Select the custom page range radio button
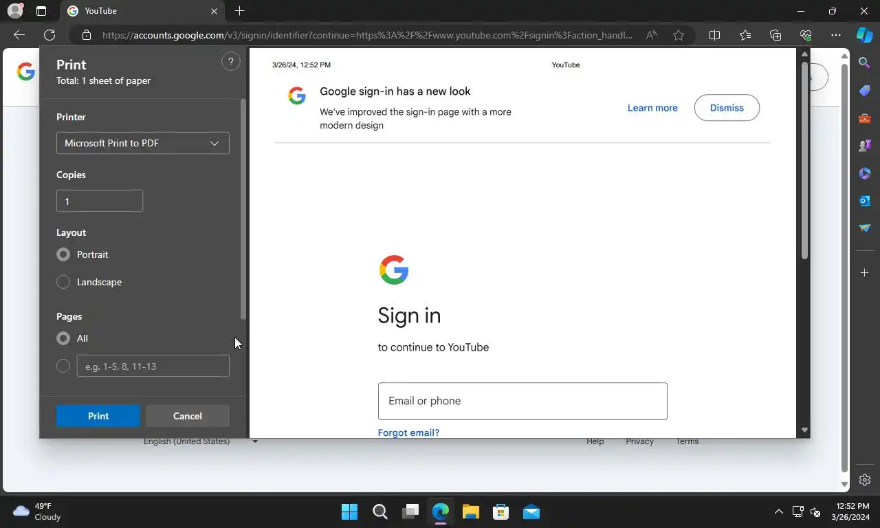Viewport: 880px width, 528px height. coord(63,366)
